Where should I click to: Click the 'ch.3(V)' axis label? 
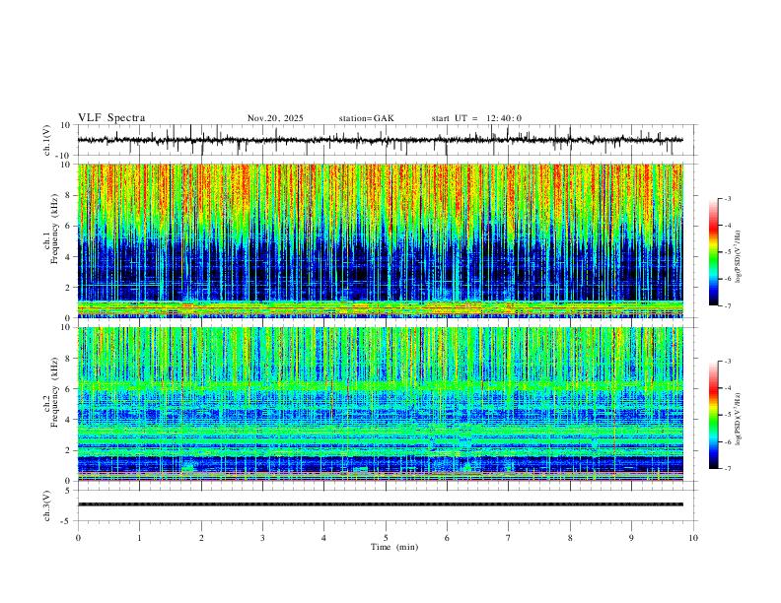pyautogui.click(x=47, y=505)
